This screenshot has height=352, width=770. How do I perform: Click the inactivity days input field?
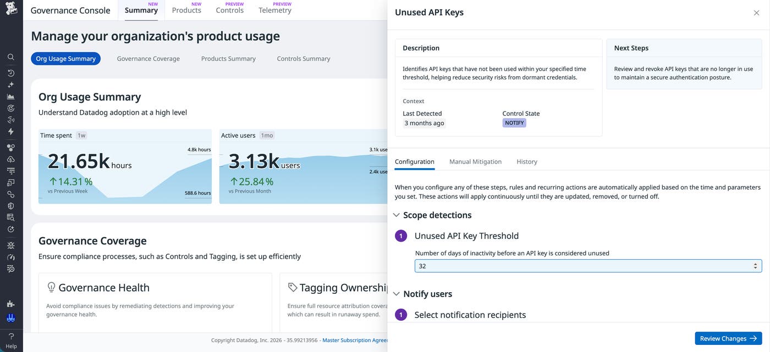pos(583,266)
